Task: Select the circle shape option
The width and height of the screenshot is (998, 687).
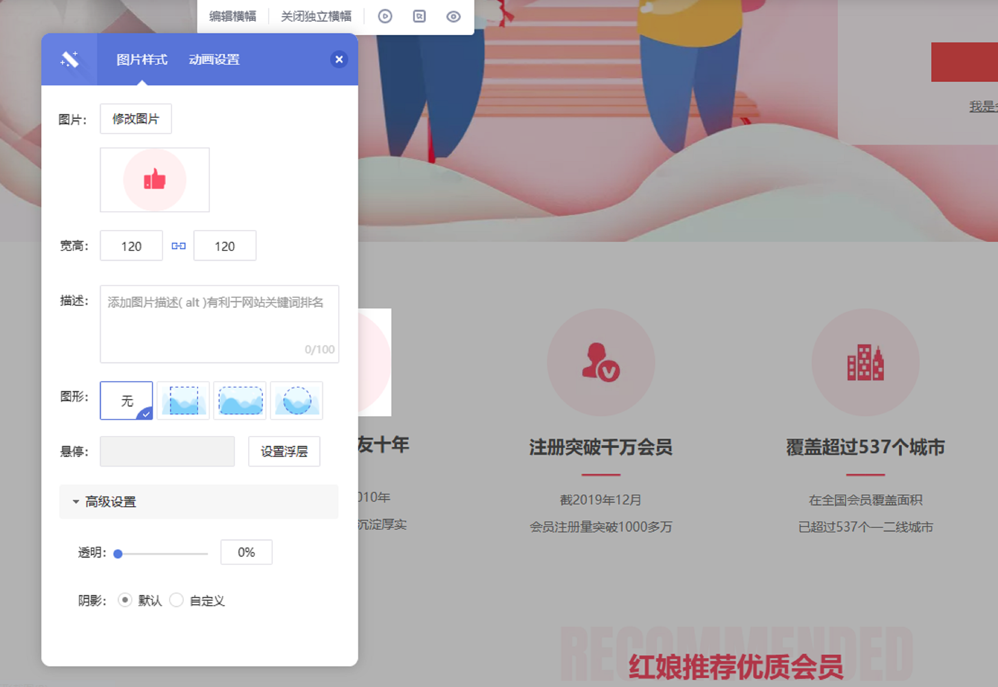Action: 296,400
